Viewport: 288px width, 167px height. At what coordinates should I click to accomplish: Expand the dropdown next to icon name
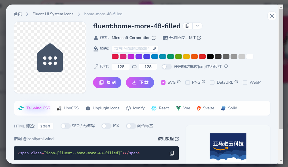coord(197,26)
